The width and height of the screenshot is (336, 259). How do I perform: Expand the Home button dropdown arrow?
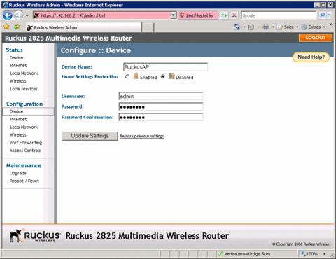pos(244,27)
